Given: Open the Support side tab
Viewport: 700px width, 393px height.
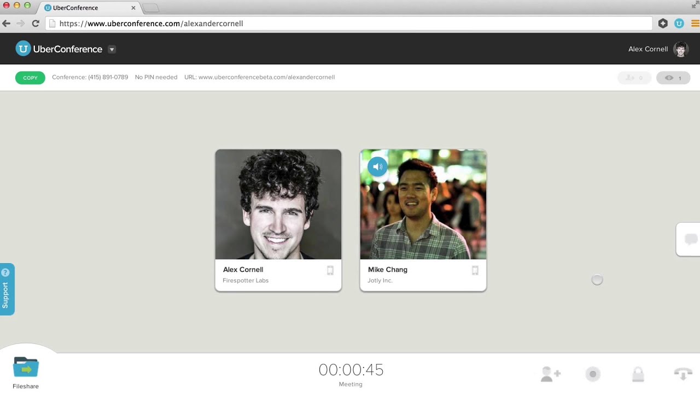Looking at the screenshot, I should click(7, 289).
